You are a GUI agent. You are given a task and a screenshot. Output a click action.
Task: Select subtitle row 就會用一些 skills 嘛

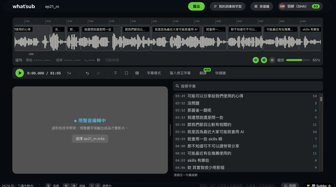[x=246, y=139]
